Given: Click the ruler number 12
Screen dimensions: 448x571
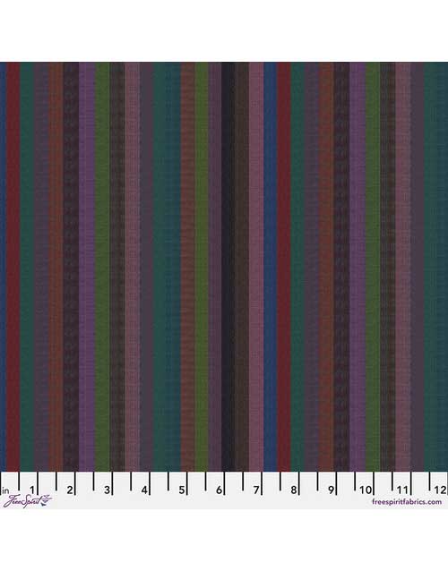Looking at the screenshot, I should click(441, 490).
